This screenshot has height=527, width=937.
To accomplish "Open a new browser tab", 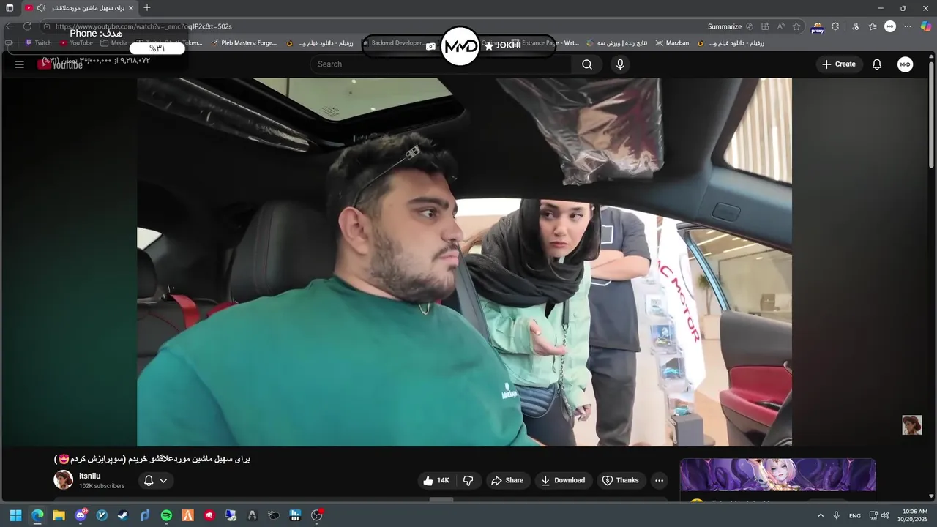I will point(147,8).
